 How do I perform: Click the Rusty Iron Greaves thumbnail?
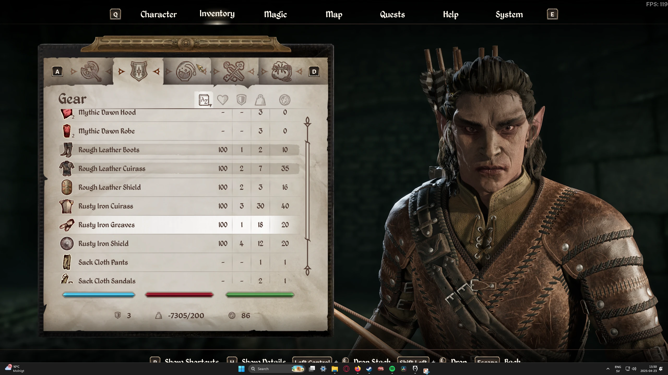67,225
